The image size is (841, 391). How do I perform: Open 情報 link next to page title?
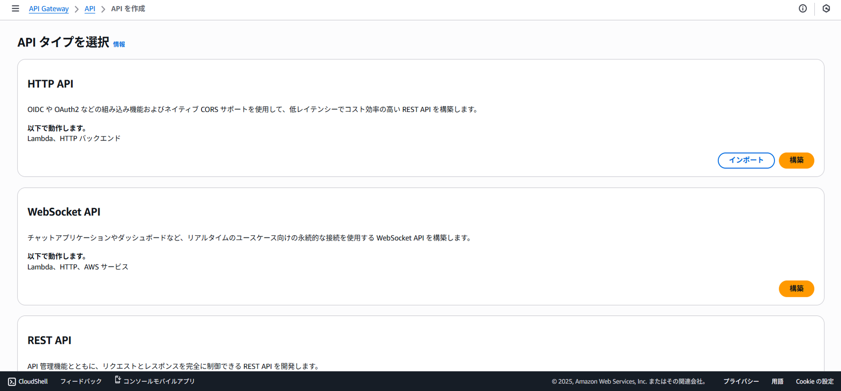point(119,44)
